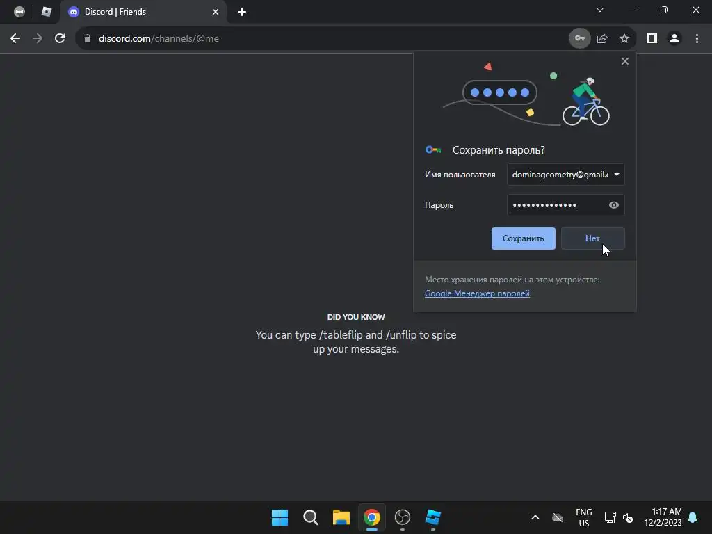Image resolution: width=712 pixels, height=534 pixels.
Task: Click the Сохранить пароль? heading
Action: [499, 150]
